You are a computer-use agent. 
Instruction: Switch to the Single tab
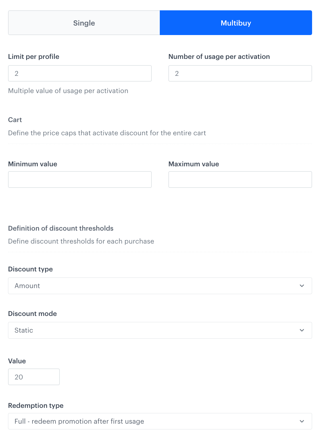click(x=84, y=23)
